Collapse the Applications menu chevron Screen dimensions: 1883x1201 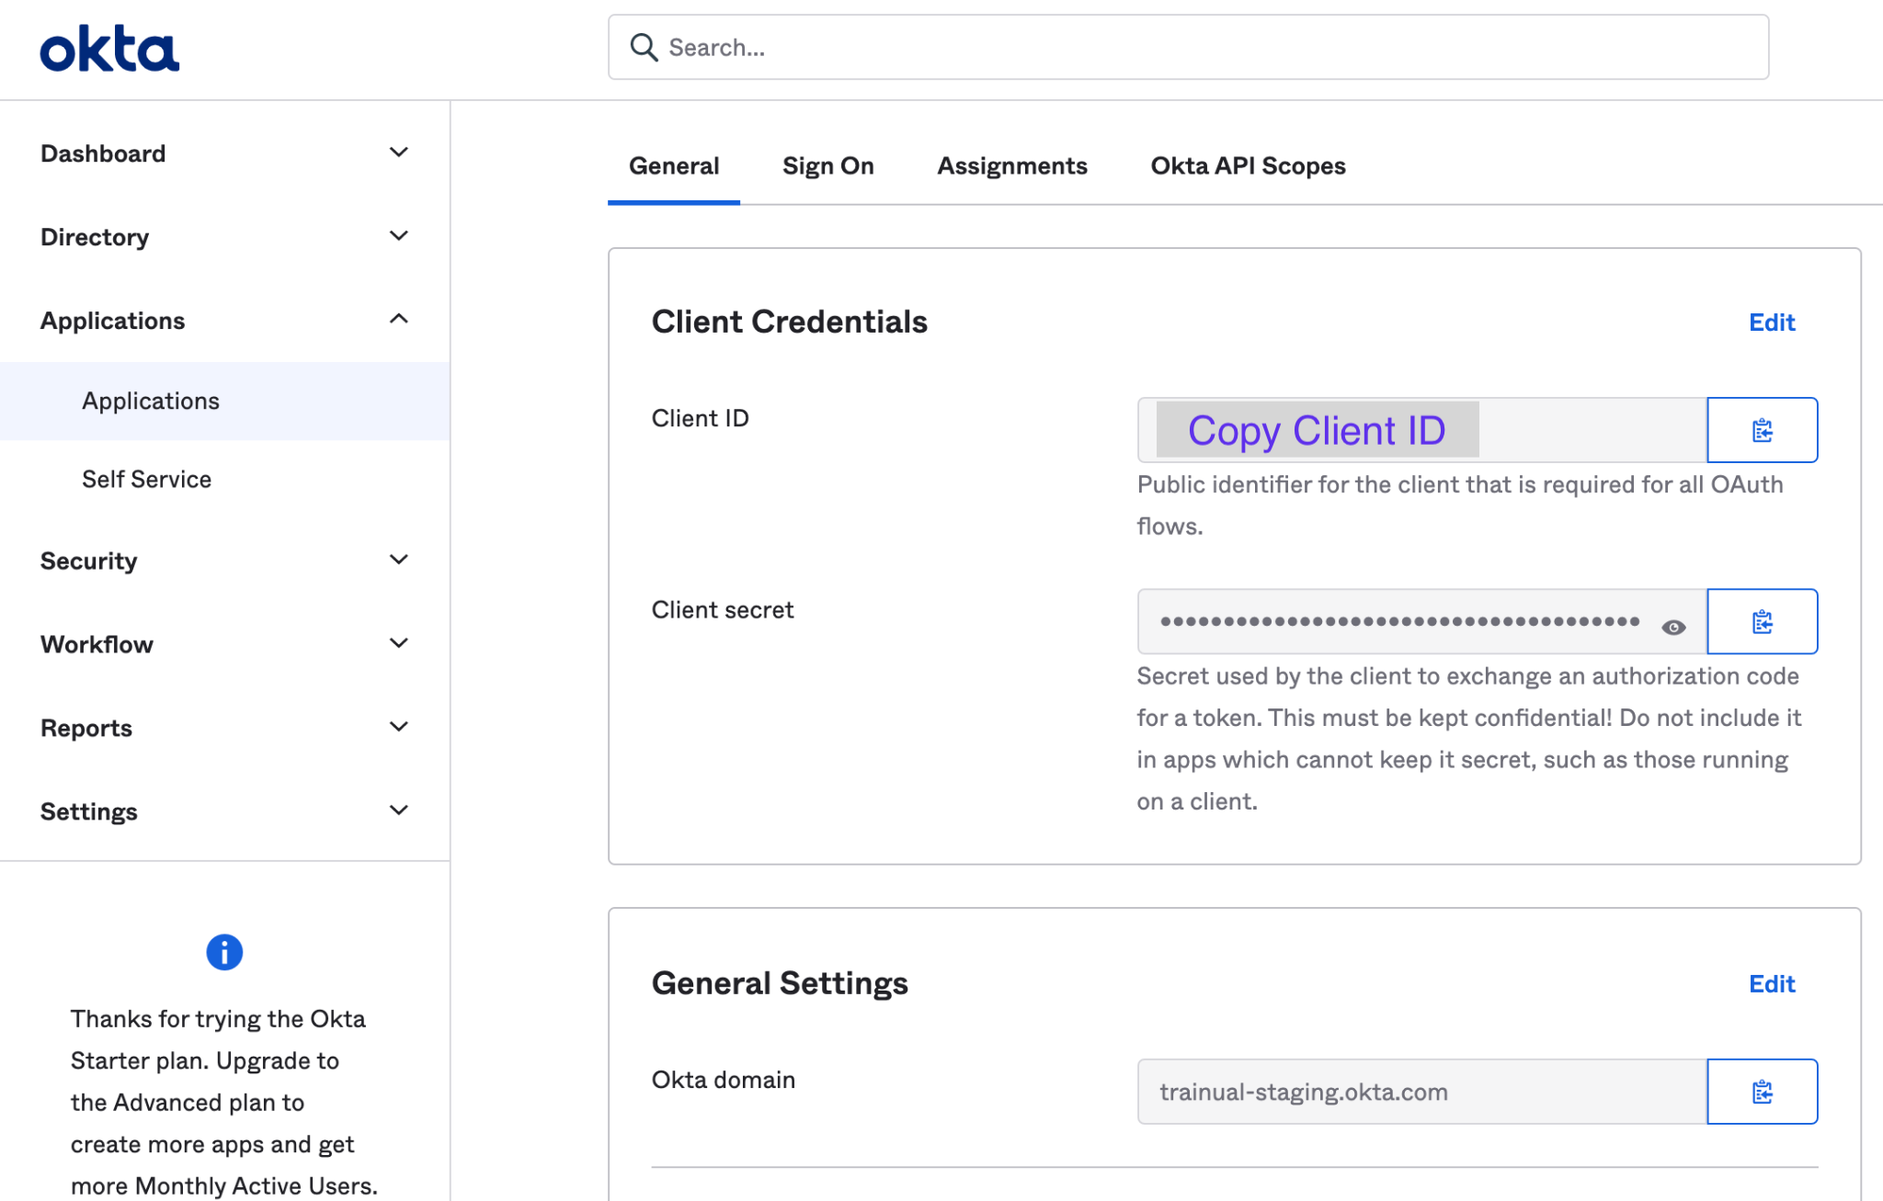399,319
